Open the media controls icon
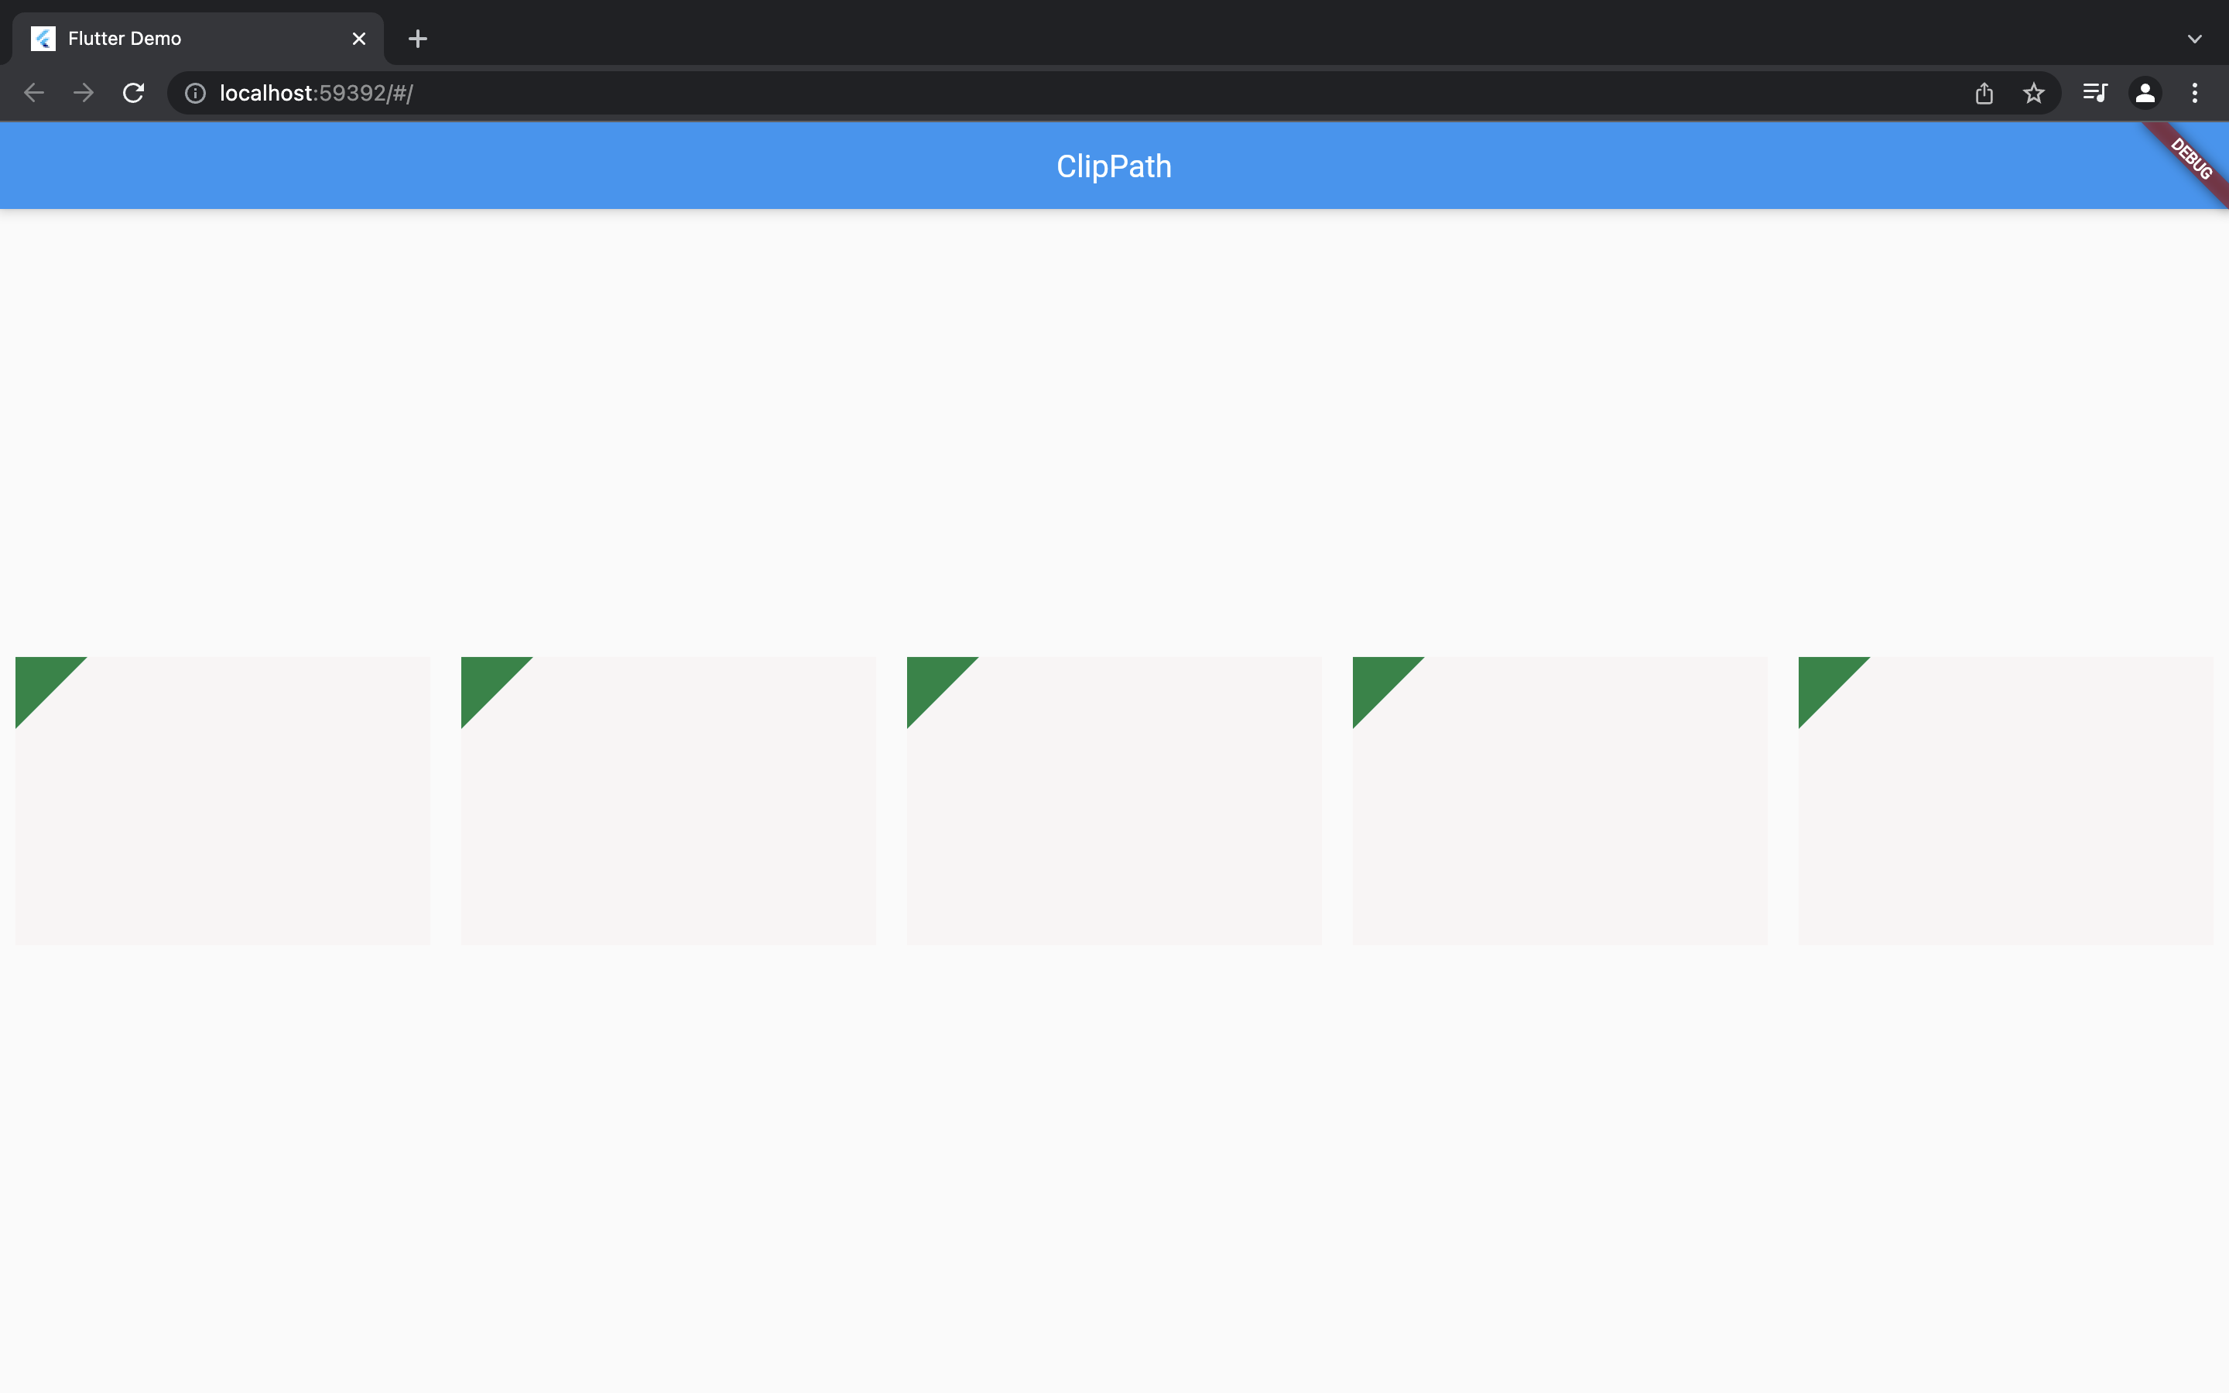 2094,92
